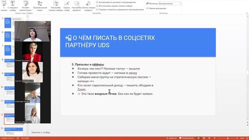Open Настройка показа слайдов settings
The height and width of the screenshot is (140, 249).
pos(56,6)
